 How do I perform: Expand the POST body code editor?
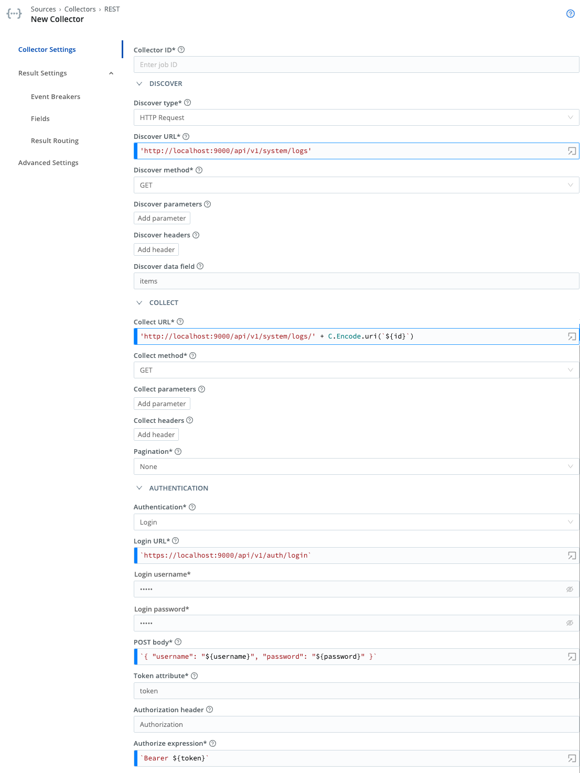pyautogui.click(x=571, y=656)
